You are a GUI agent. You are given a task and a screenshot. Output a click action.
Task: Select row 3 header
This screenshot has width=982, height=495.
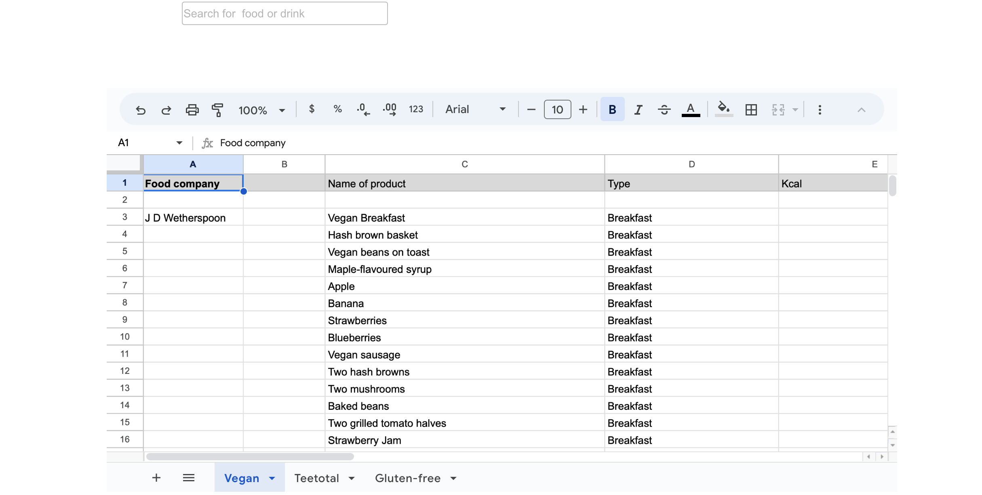125,217
